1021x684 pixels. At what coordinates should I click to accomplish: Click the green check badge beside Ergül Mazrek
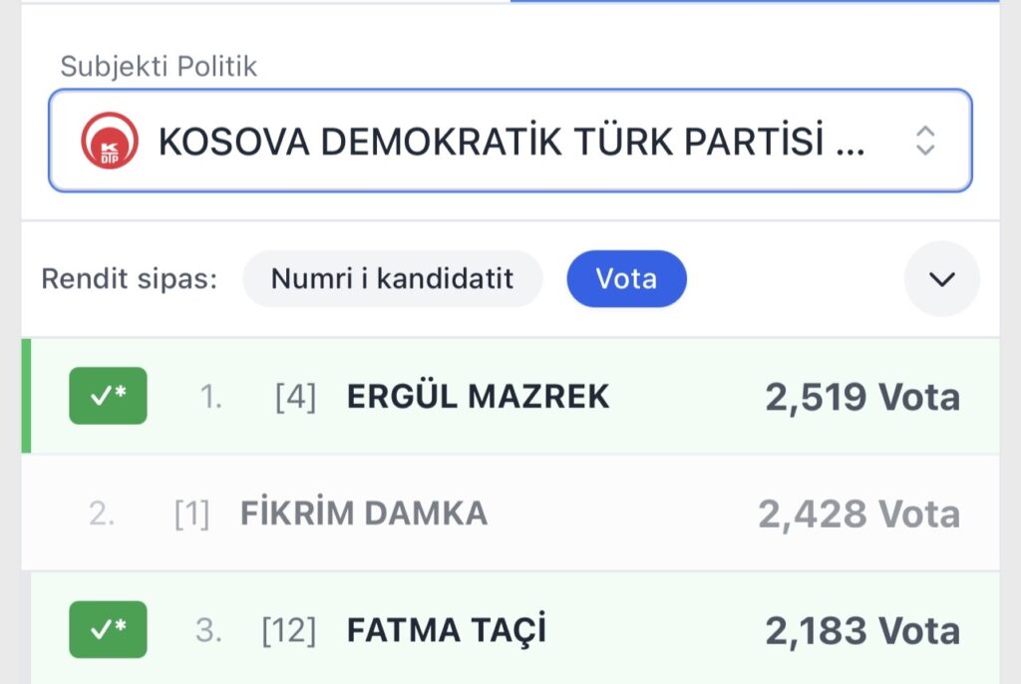108,396
